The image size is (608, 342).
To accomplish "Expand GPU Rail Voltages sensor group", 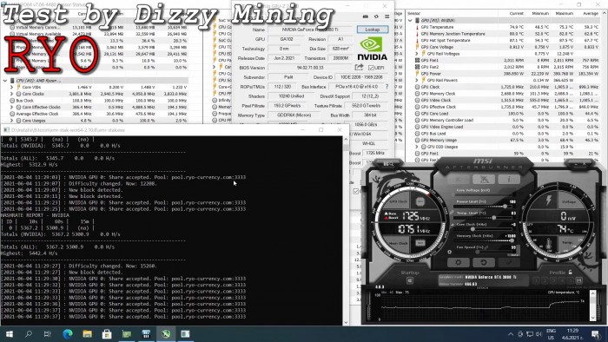I will [x=417, y=54].
